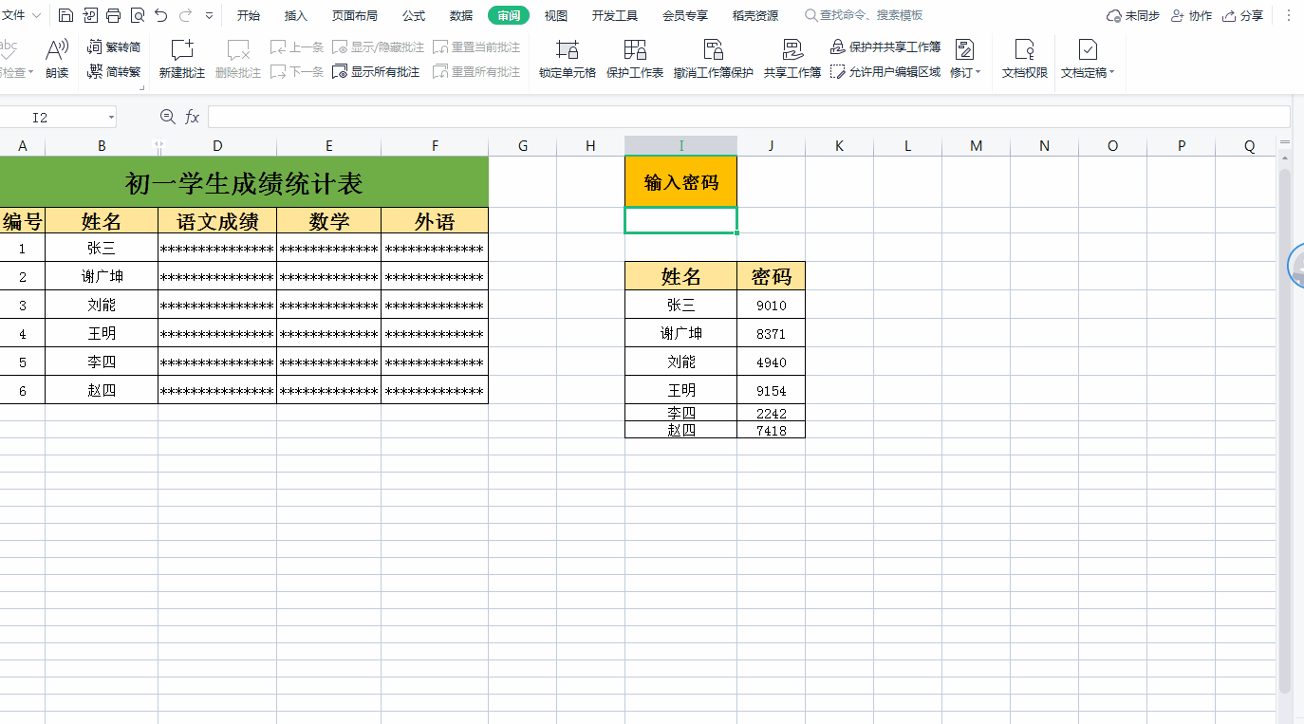
Task: Click password cell 9010
Action: coord(772,306)
